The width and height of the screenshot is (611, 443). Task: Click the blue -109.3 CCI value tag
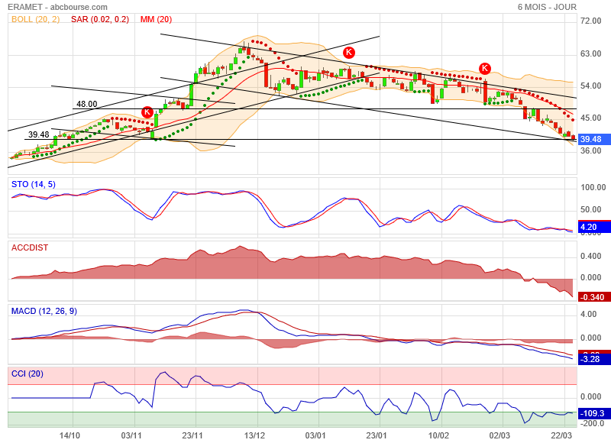[593, 413]
